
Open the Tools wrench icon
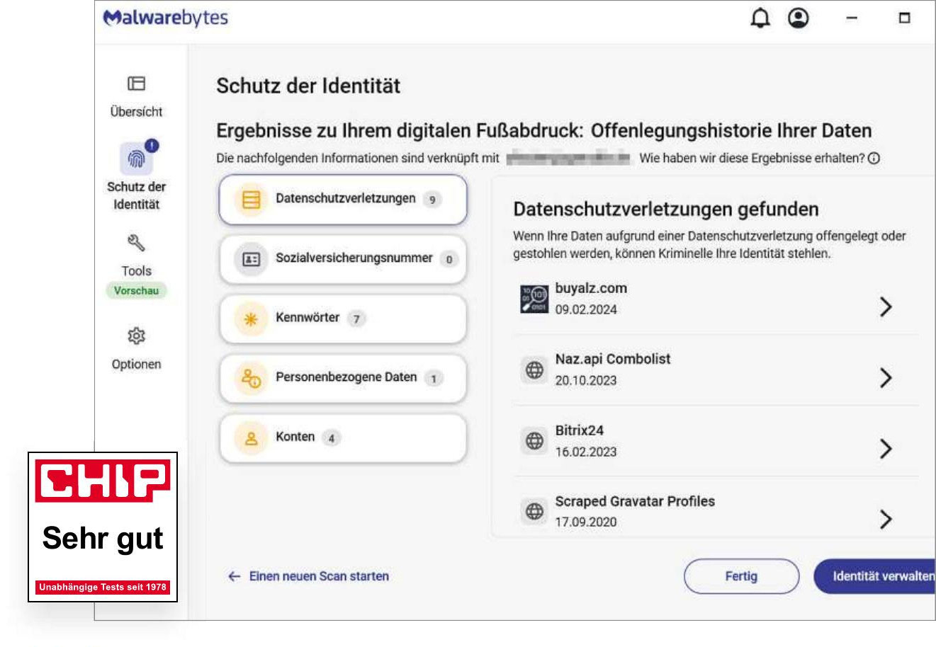point(136,244)
